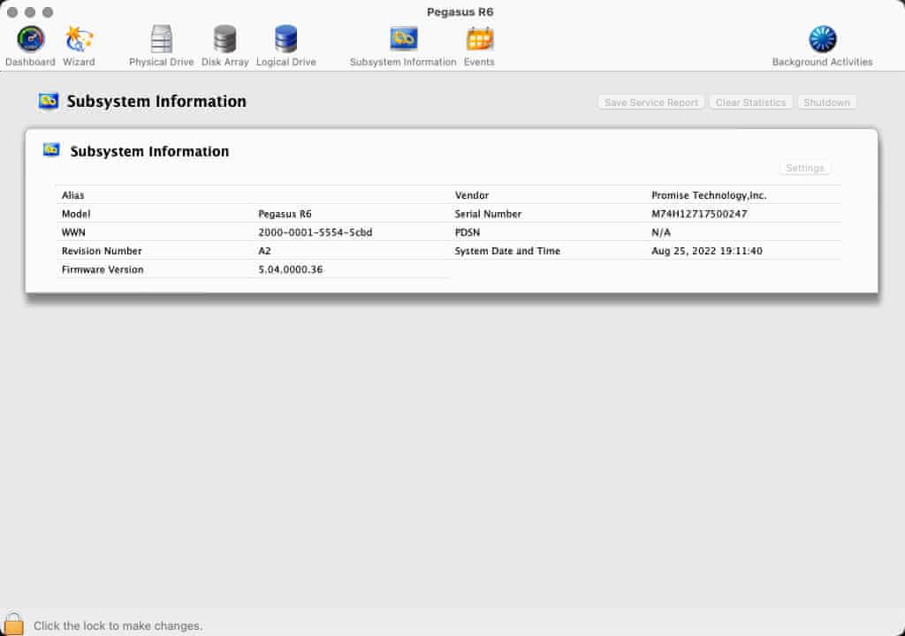Click the PDSN row label
Viewport: 905px width, 636px height.
click(x=467, y=232)
